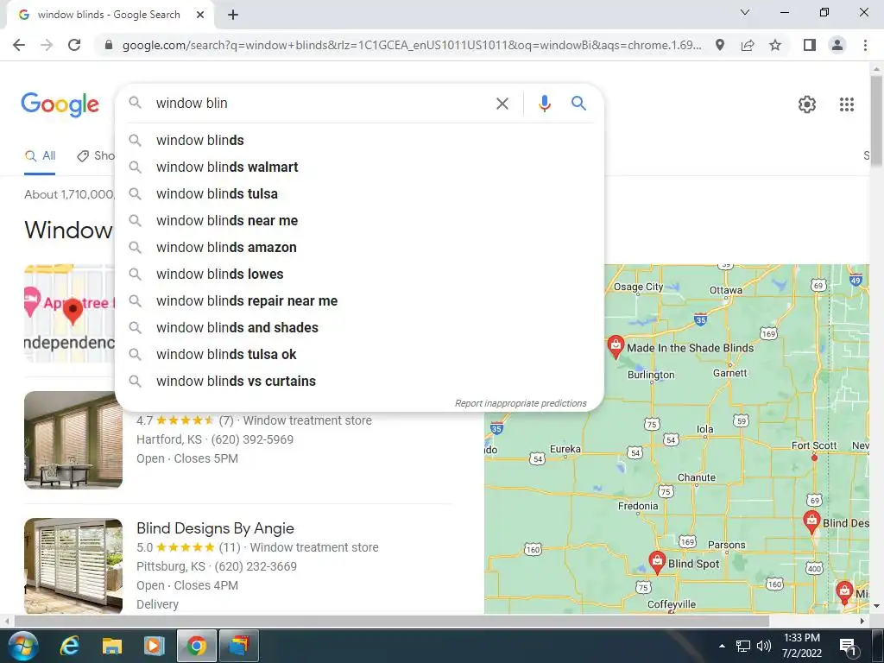Viewport: 884px width, 663px height.
Task: Select the All search tab
Action: pyautogui.click(x=40, y=156)
